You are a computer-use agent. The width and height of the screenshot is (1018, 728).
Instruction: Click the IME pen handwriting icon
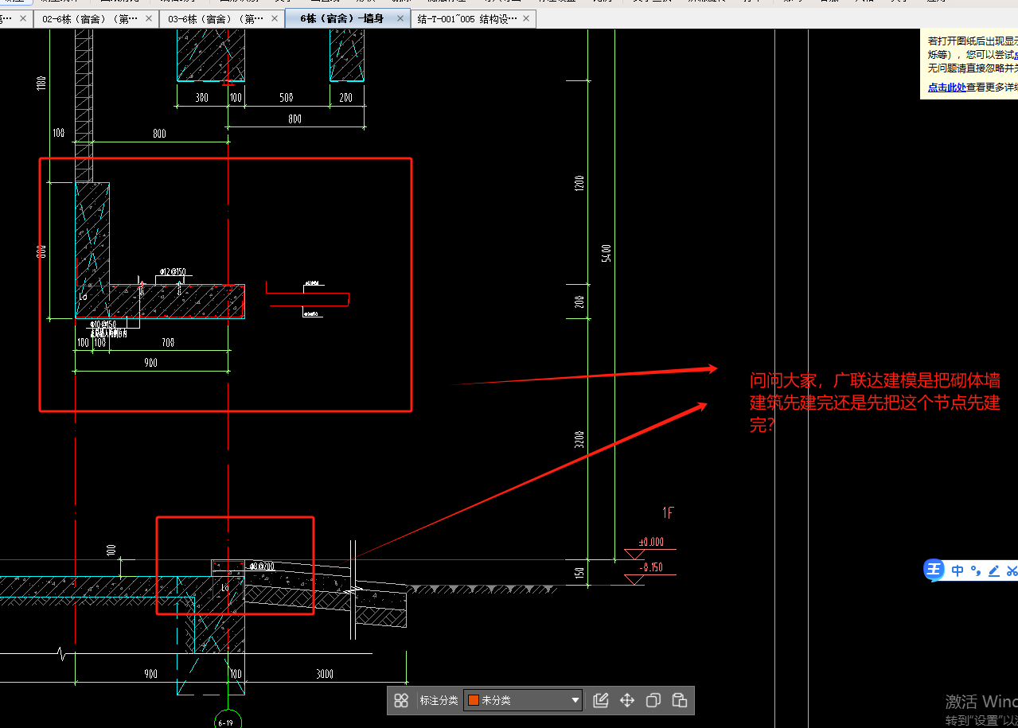993,570
